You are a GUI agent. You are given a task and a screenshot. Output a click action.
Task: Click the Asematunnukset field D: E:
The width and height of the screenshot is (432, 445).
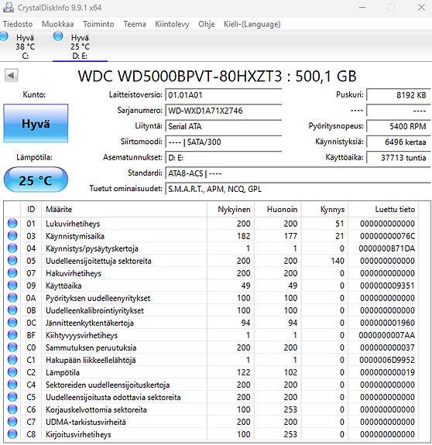tap(224, 158)
